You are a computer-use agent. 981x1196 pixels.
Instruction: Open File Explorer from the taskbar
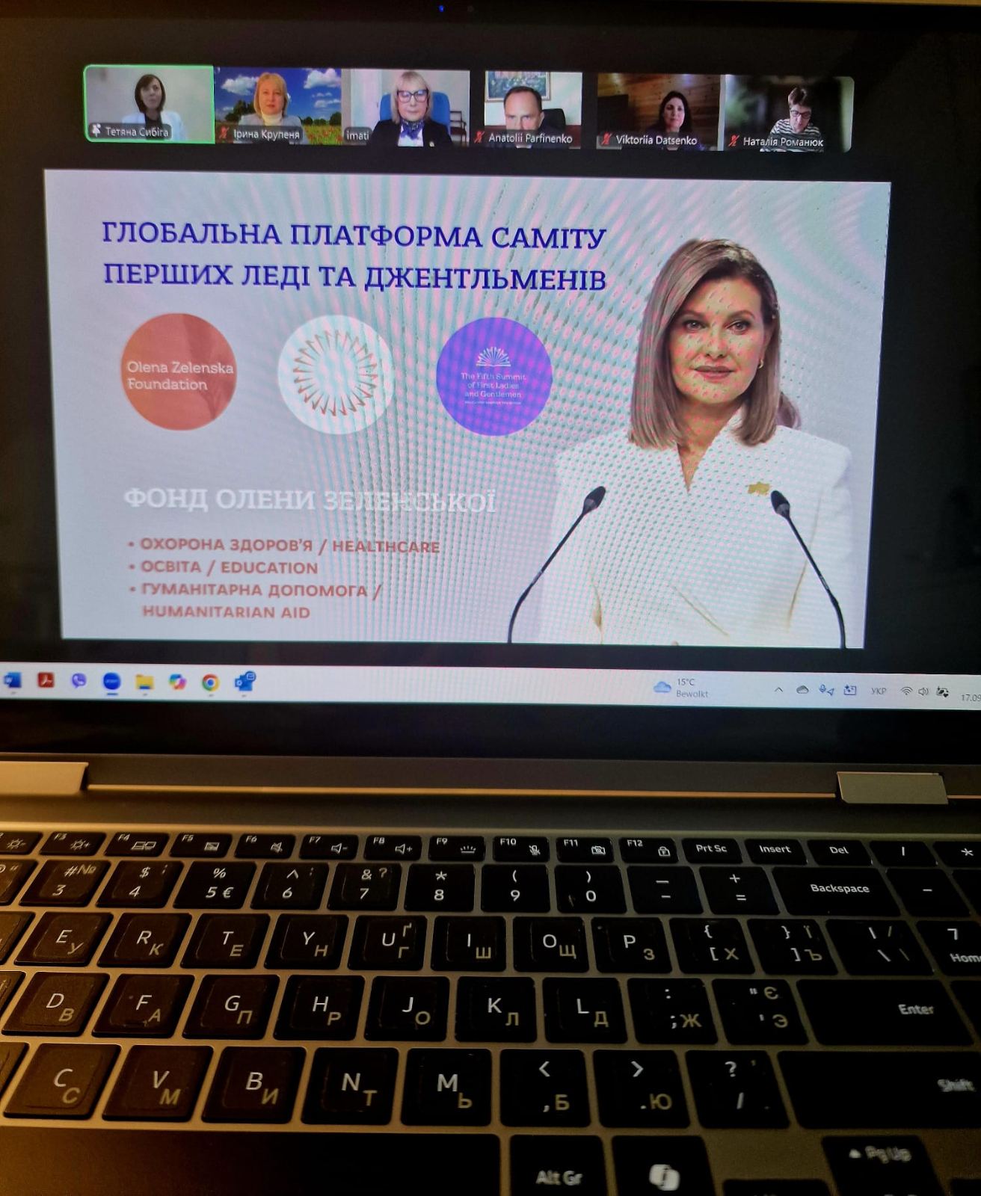pyautogui.click(x=144, y=682)
